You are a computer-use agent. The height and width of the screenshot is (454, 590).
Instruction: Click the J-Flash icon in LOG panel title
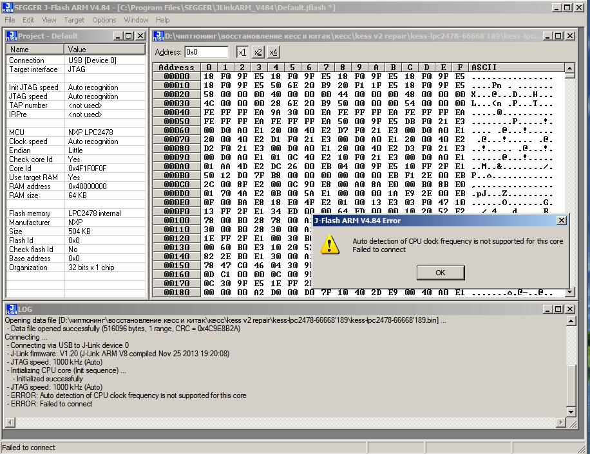click(x=12, y=309)
